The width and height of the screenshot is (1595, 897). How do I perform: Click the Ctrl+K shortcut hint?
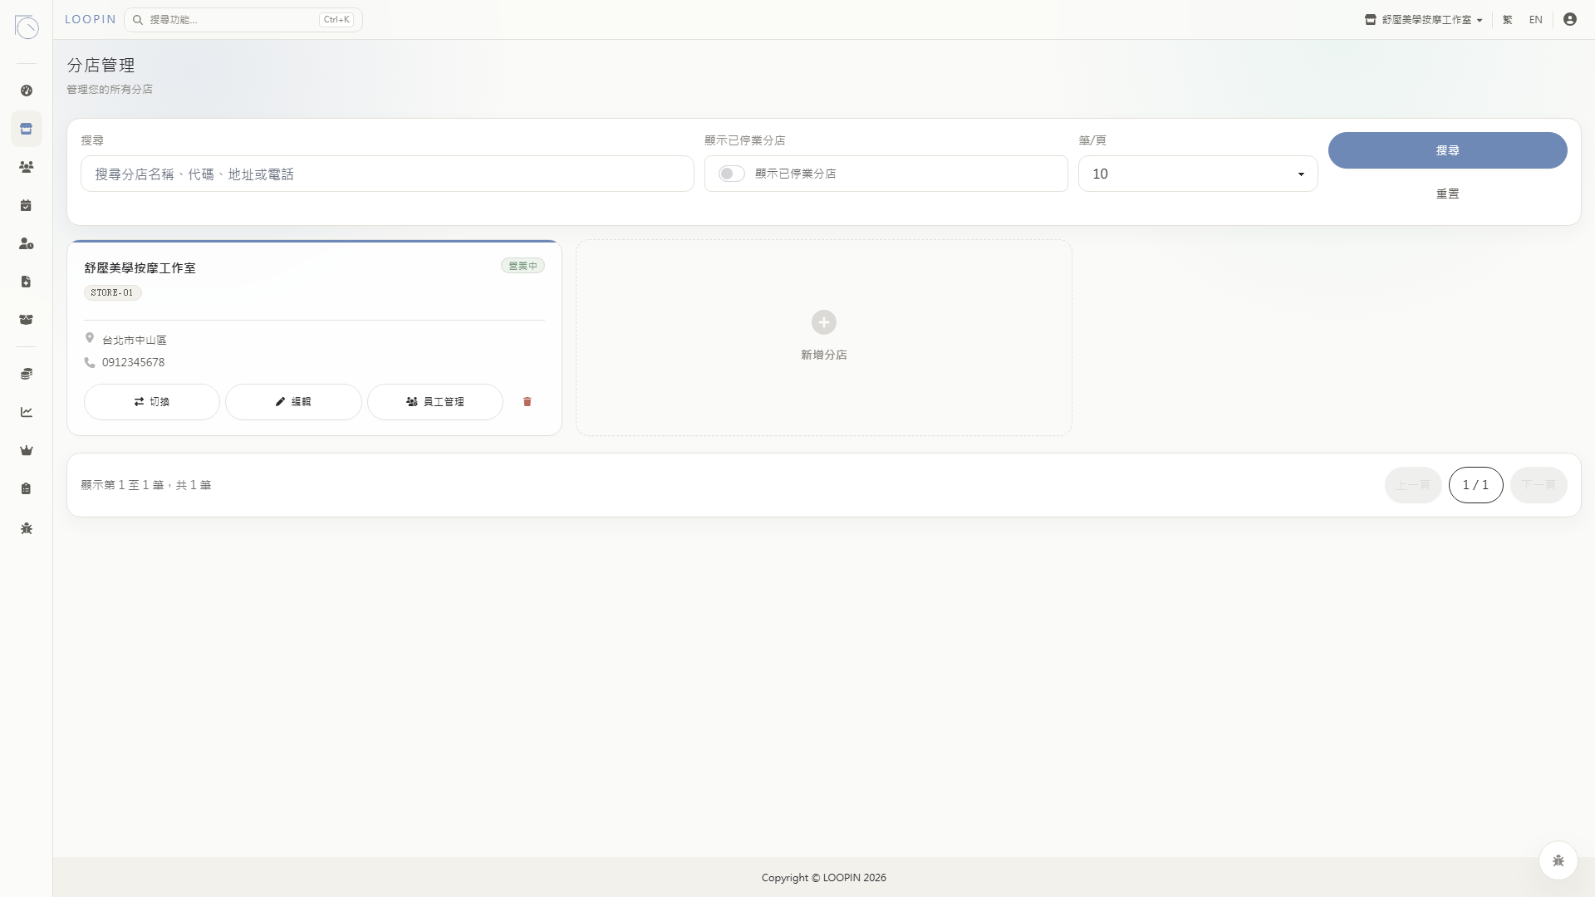(336, 20)
